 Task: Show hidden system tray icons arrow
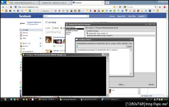coord(151,99)
